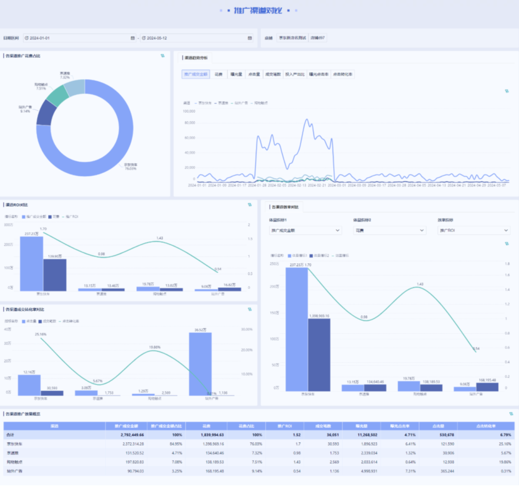Click the export icon on the conversion-rate comparison panel
This screenshot has width=519, height=486.
point(250,310)
